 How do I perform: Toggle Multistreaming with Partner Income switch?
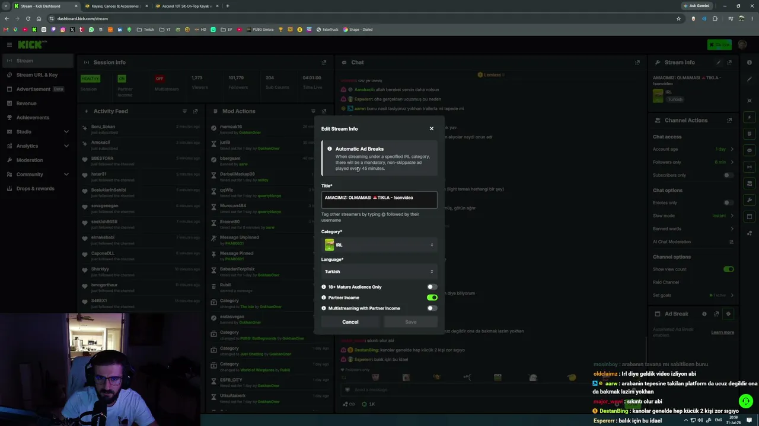point(432,308)
